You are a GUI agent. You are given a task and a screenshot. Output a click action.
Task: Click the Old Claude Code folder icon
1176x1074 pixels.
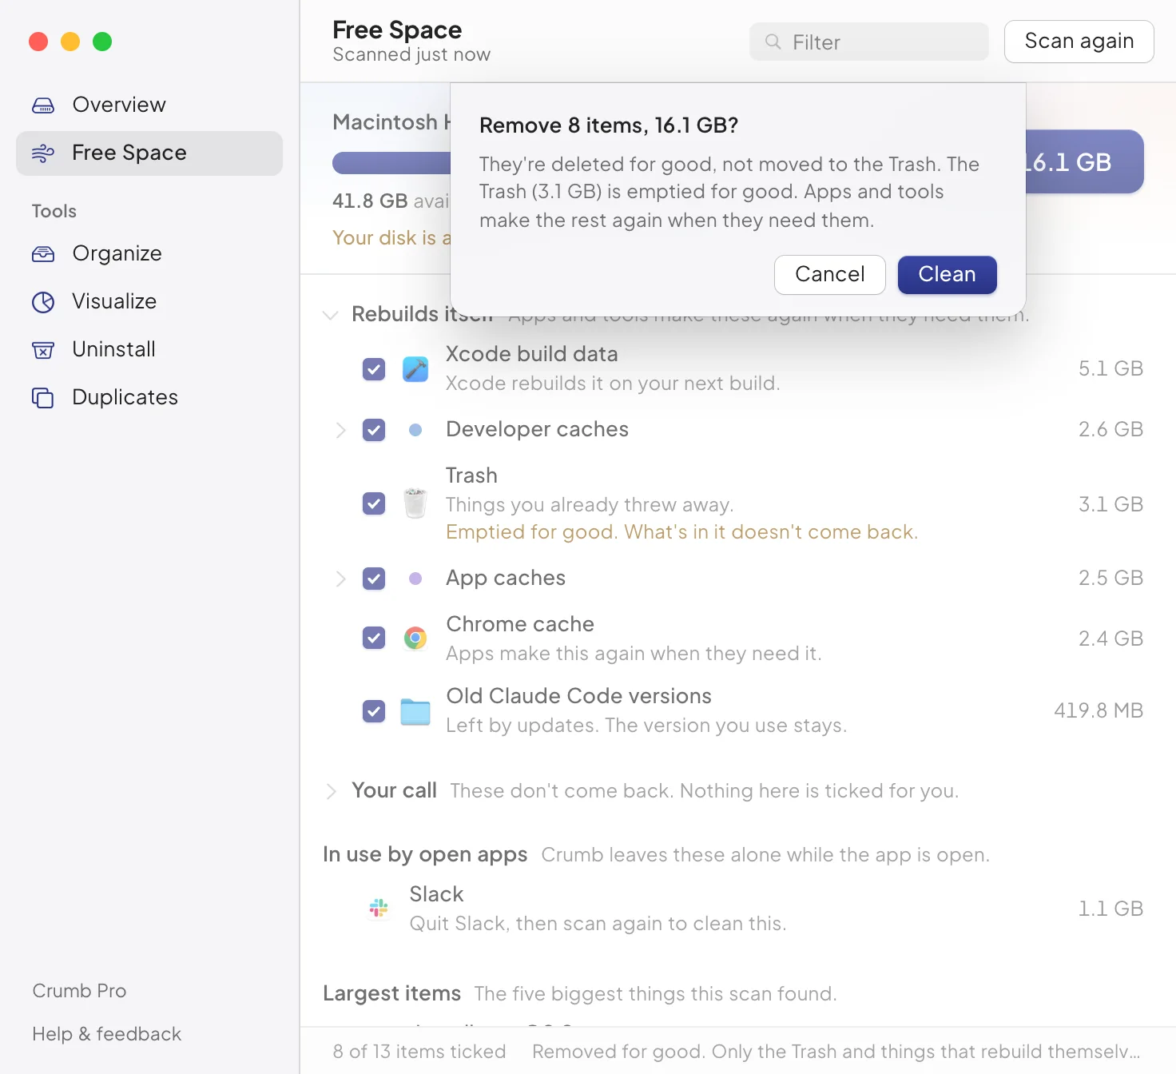(415, 711)
